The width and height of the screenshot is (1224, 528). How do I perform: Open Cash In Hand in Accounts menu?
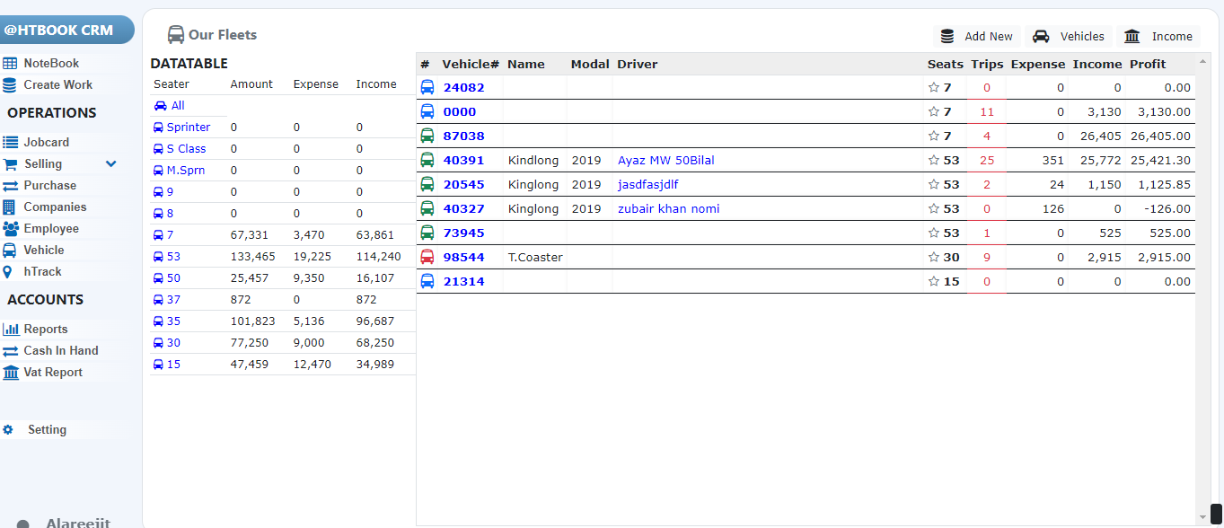[x=60, y=351]
